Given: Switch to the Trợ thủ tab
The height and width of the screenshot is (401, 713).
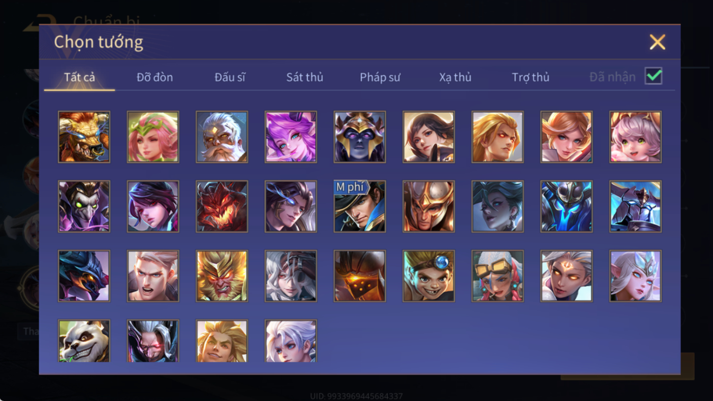Looking at the screenshot, I should point(531,77).
